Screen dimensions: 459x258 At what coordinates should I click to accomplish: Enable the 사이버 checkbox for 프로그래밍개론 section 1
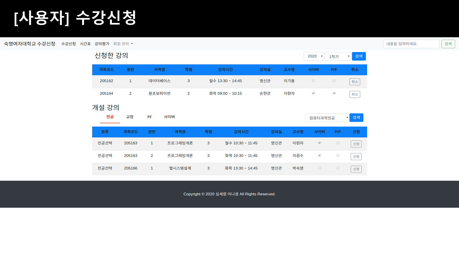tap(319, 143)
